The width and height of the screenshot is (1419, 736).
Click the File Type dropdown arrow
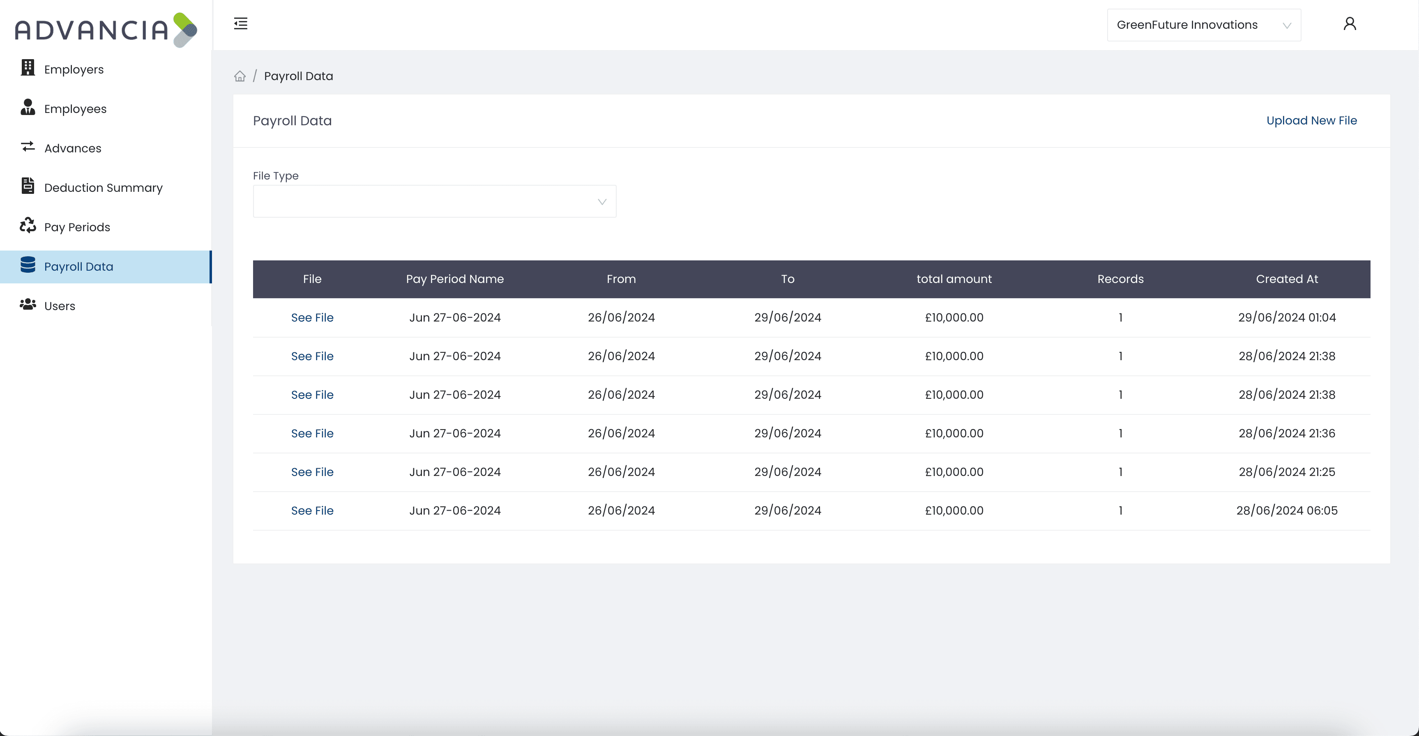click(601, 202)
